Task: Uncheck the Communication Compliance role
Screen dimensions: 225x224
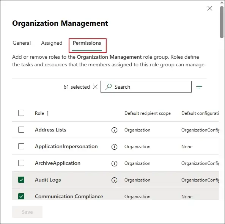Action: pyautogui.click(x=21, y=196)
